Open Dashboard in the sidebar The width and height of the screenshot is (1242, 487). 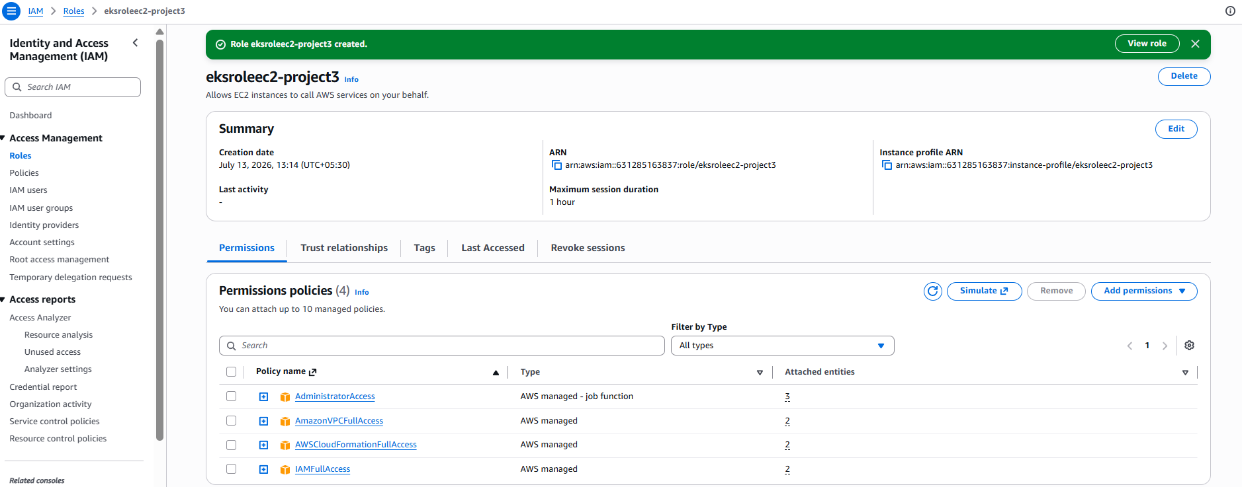coord(30,116)
